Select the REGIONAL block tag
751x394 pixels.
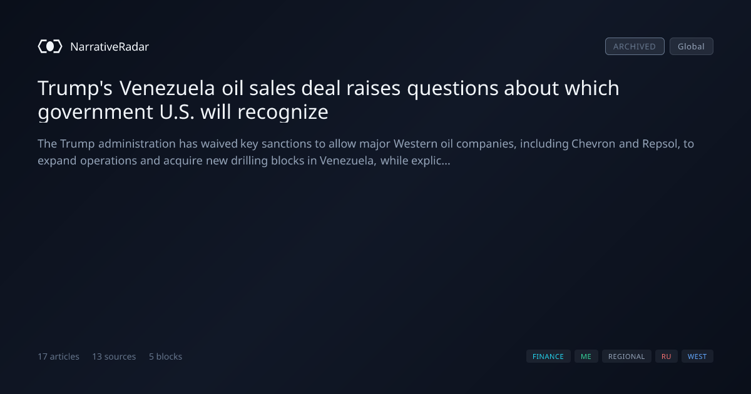click(626, 356)
